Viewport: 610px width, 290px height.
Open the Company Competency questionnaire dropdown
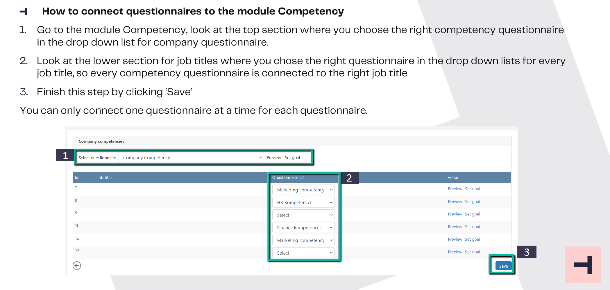coord(192,157)
